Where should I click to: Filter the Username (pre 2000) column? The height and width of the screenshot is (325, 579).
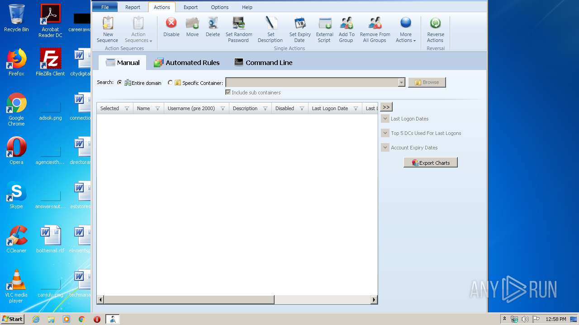[x=223, y=108]
